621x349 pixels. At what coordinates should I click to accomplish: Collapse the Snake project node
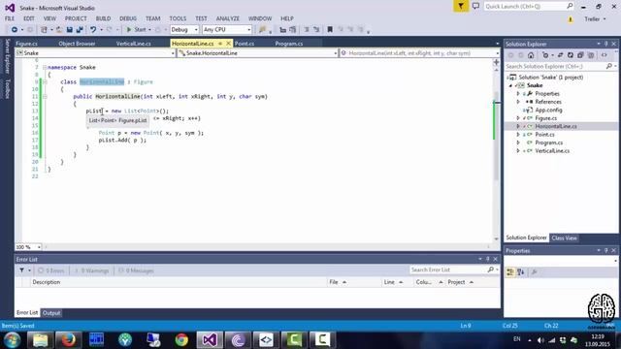[x=511, y=85]
